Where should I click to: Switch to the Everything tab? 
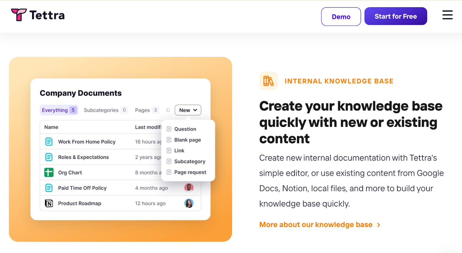point(59,110)
